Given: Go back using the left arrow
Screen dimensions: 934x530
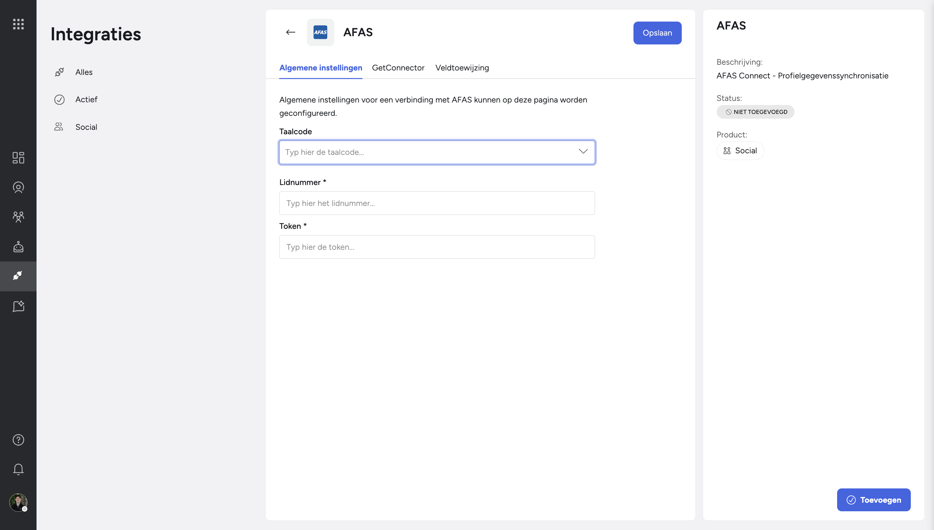Looking at the screenshot, I should 290,32.
